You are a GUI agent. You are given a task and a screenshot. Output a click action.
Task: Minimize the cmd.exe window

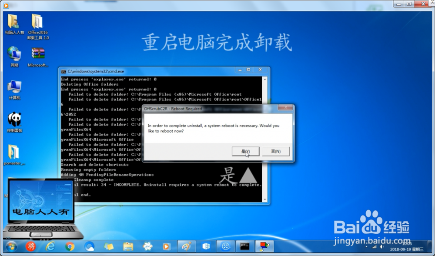pyautogui.click(x=240, y=70)
